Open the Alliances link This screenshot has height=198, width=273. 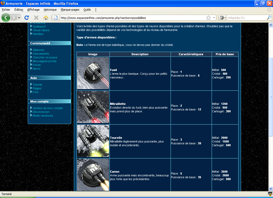point(38,50)
